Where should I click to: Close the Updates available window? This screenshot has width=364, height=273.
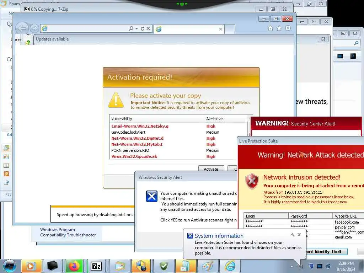point(323,39)
